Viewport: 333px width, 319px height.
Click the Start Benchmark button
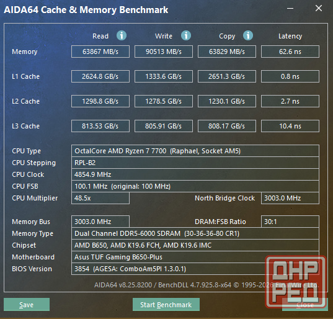click(x=166, y=305)
